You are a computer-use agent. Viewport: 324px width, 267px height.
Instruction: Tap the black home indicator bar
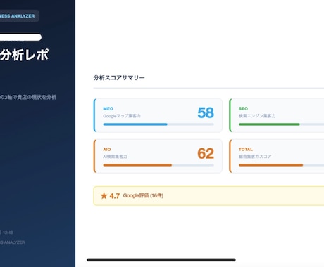(161, 260)
